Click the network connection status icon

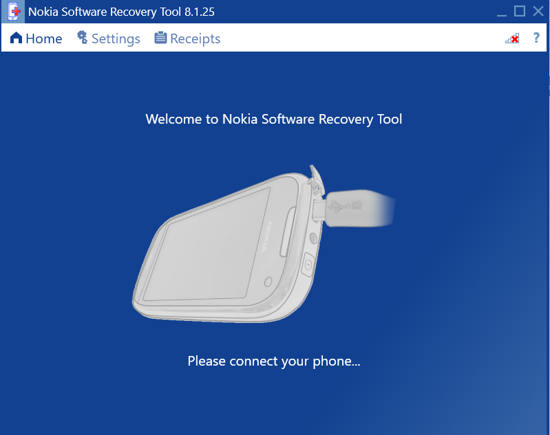tap(512, 38)
